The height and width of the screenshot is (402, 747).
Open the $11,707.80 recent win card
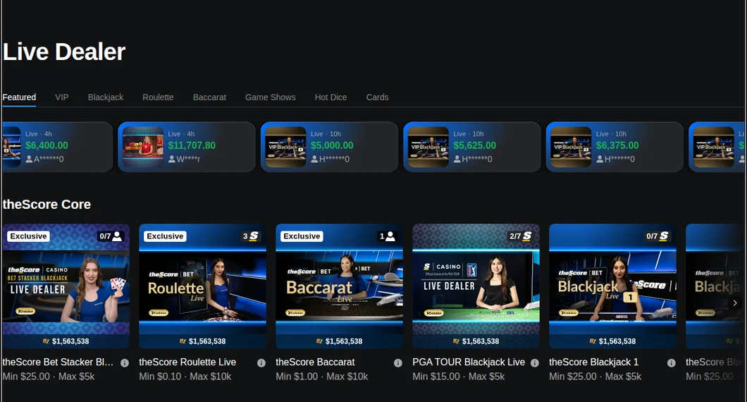pos(187,147)
